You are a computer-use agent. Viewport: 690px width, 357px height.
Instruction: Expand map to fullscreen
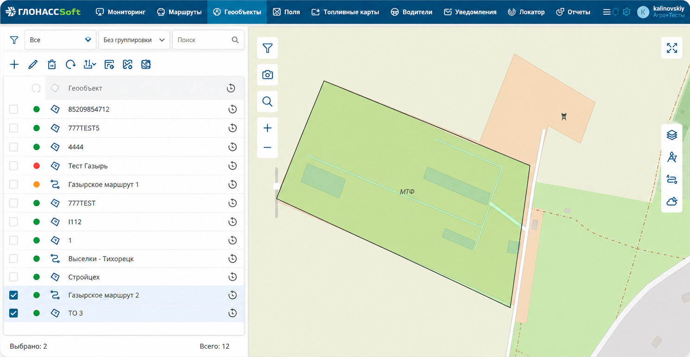(x=672, y=48)
